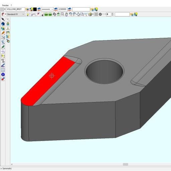Click the zoom window icon
The height and width of the screenshot is (171, 171).
62,14
